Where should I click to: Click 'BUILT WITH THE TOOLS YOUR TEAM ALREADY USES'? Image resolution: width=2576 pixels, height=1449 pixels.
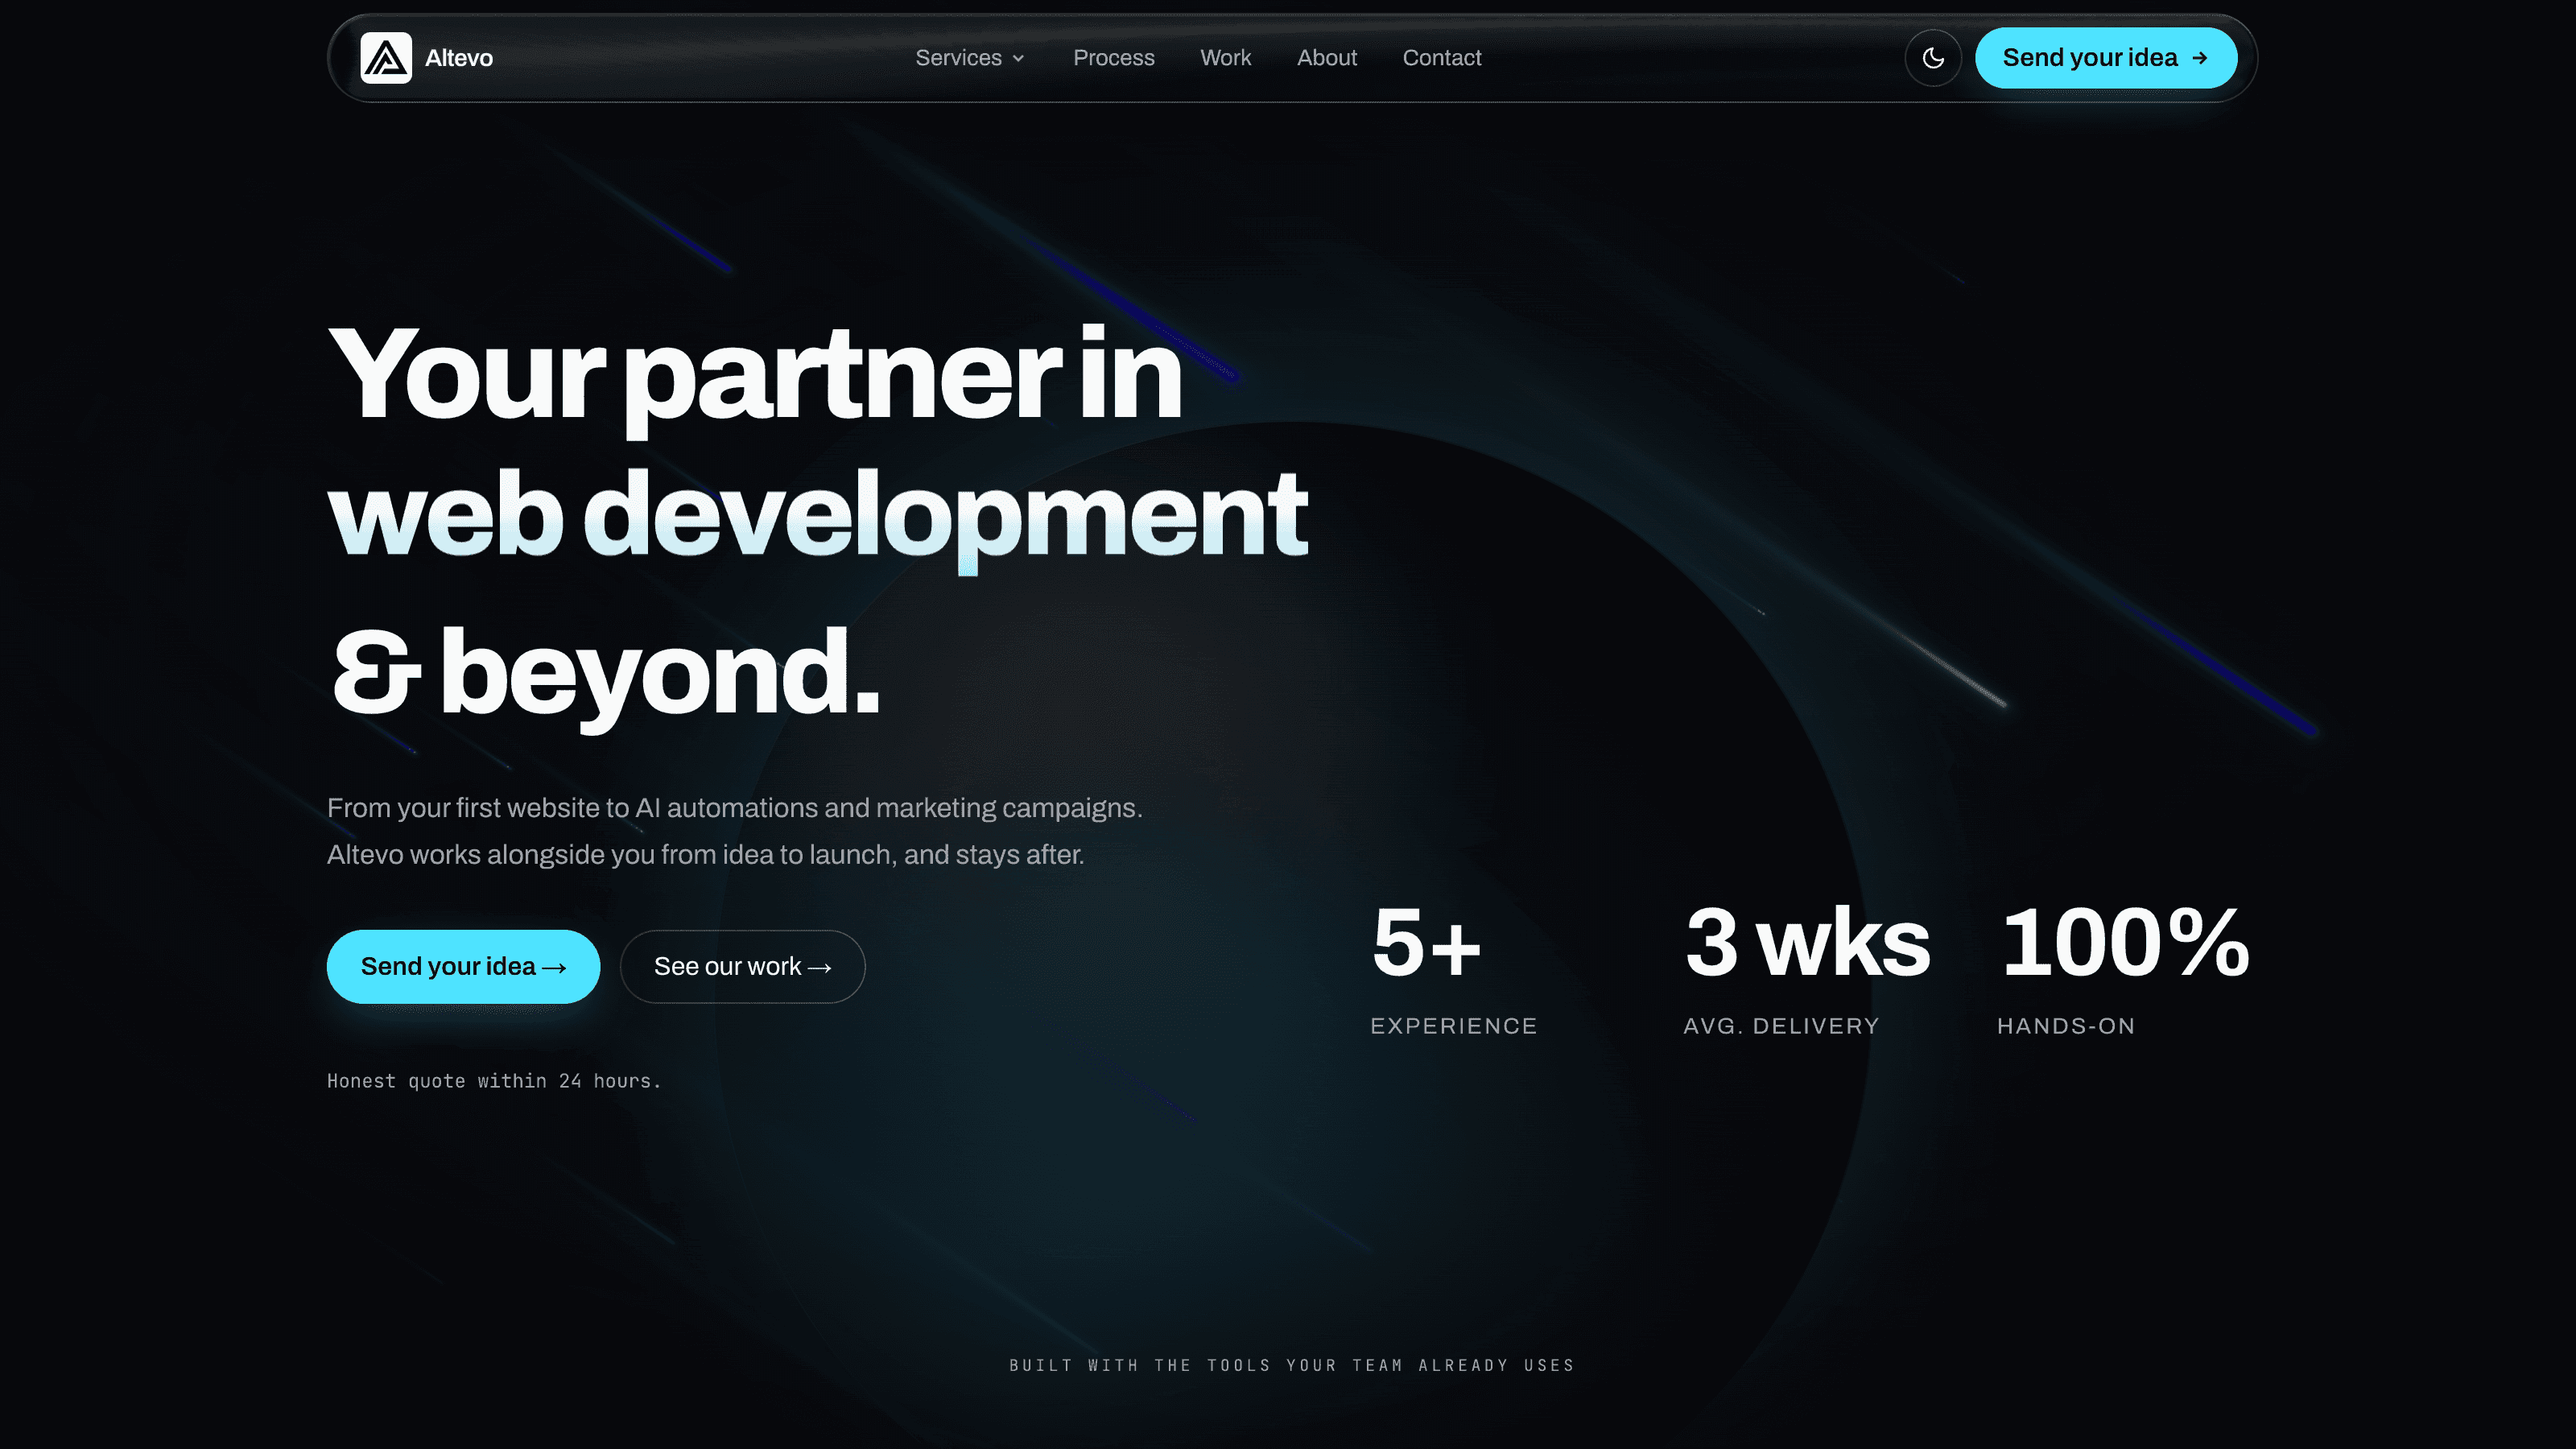[1292, 1365]
